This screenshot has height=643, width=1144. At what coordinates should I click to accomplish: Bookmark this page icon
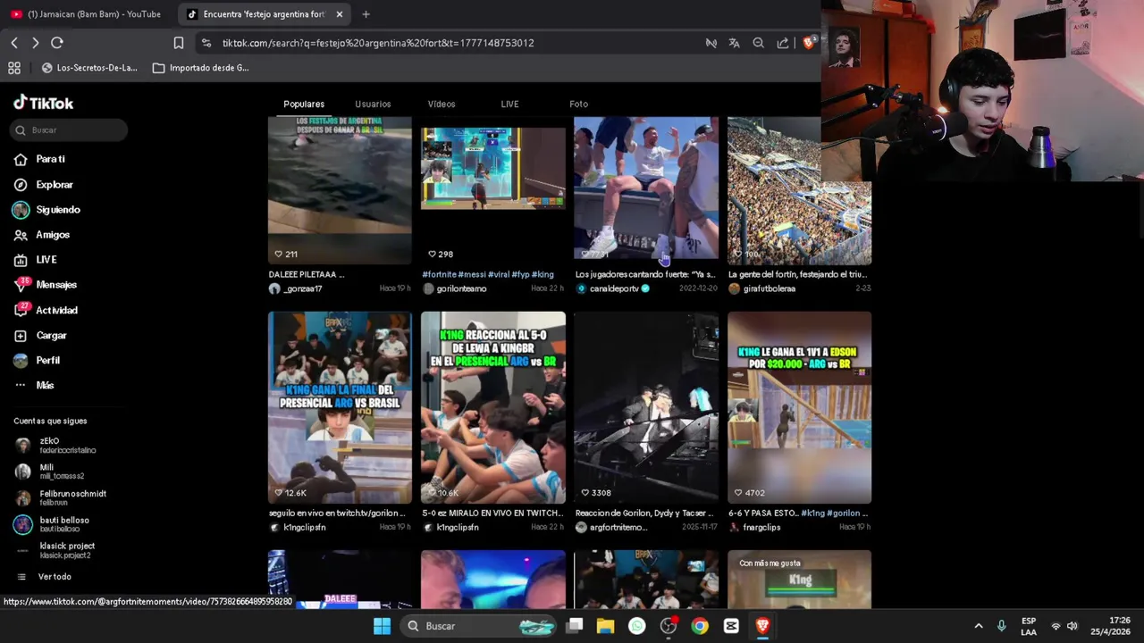[x=179, y=43]
